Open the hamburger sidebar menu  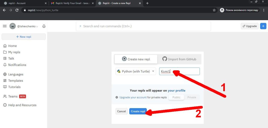pyautogui.click(x=5, y=26)
